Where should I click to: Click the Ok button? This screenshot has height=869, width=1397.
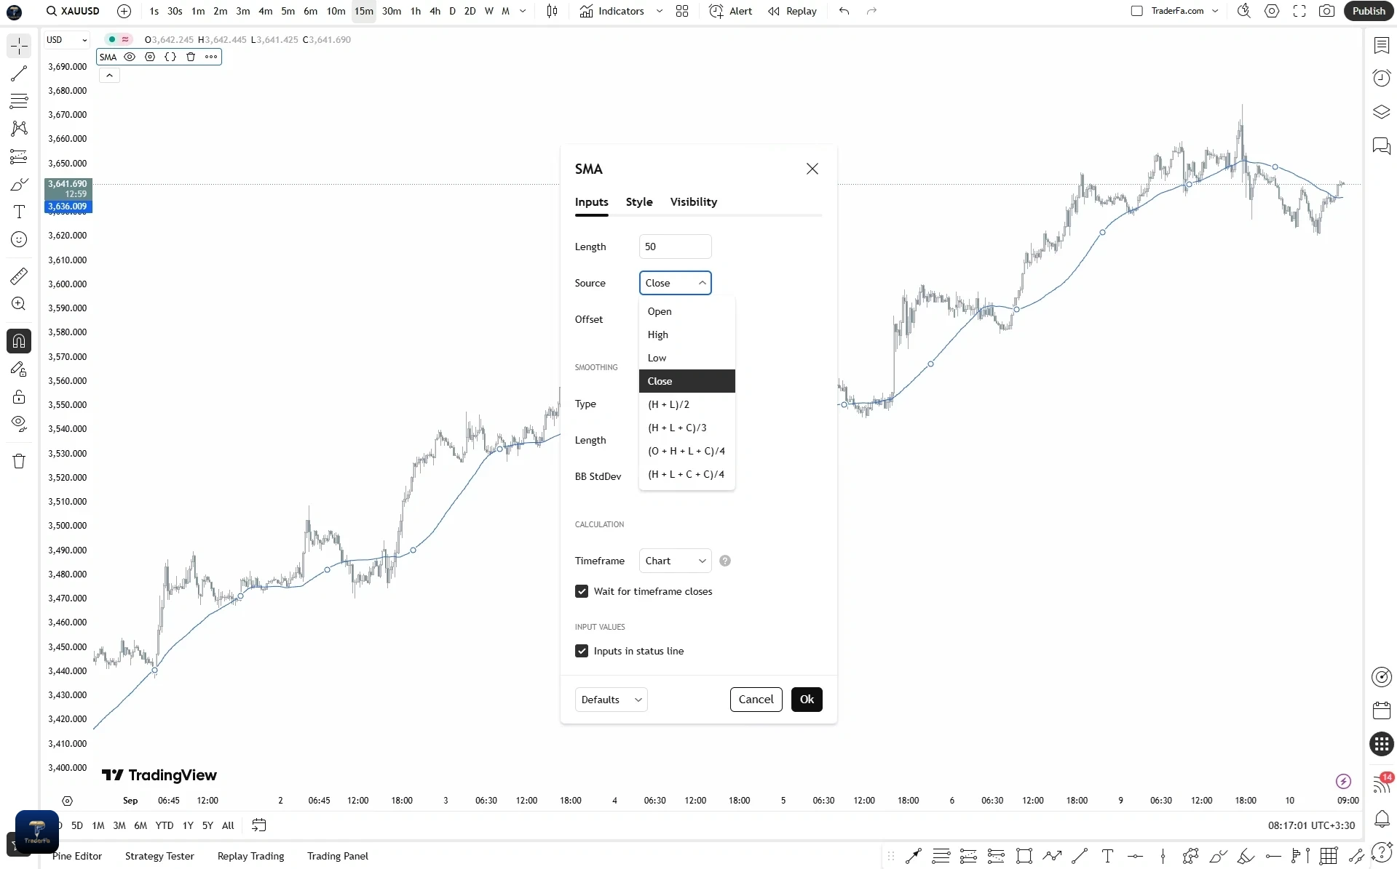(x=807, y=700)
